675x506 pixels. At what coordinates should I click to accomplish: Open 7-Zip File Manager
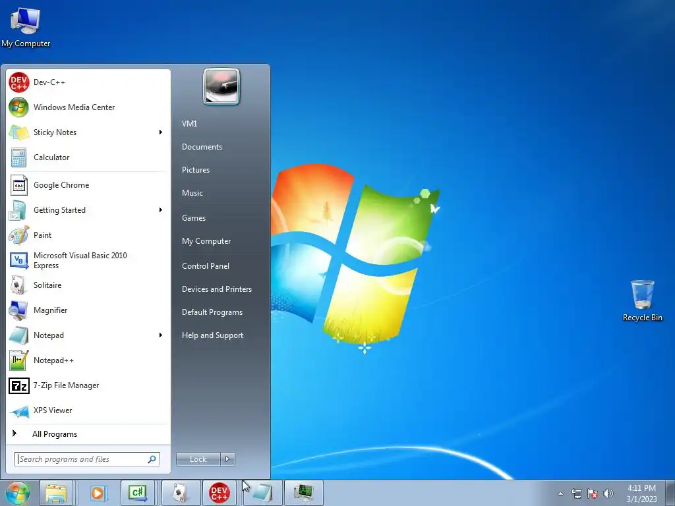(x=88, y=385)
